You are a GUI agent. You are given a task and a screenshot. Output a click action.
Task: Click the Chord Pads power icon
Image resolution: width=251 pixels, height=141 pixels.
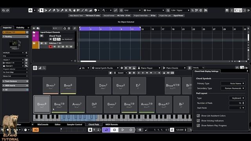click(35, 68)
